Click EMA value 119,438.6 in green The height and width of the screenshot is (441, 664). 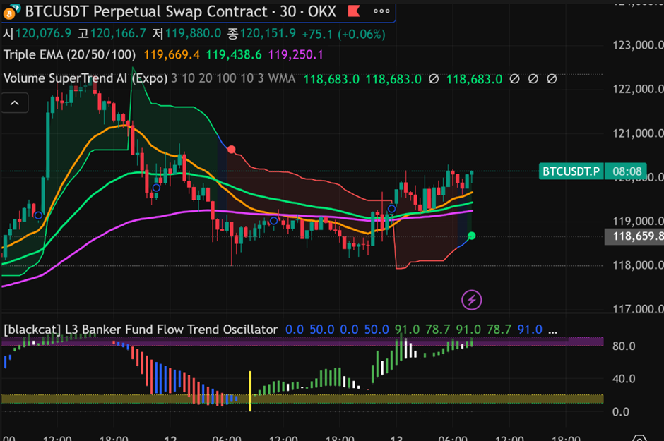[x=234, y=55]
